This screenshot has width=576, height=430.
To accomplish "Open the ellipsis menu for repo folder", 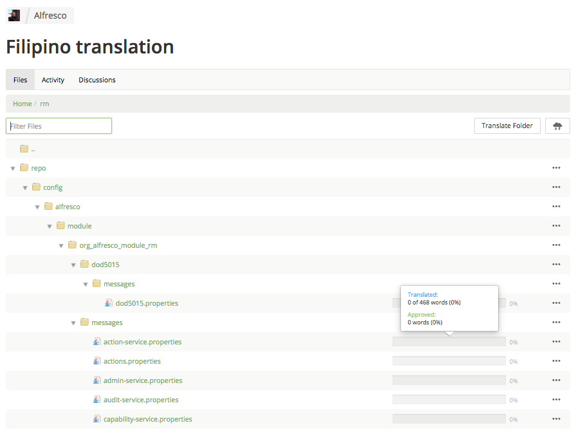I will [556, 167].
